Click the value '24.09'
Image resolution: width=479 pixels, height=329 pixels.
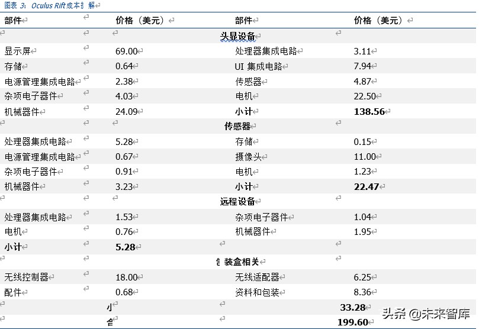(x=127, y=111)
